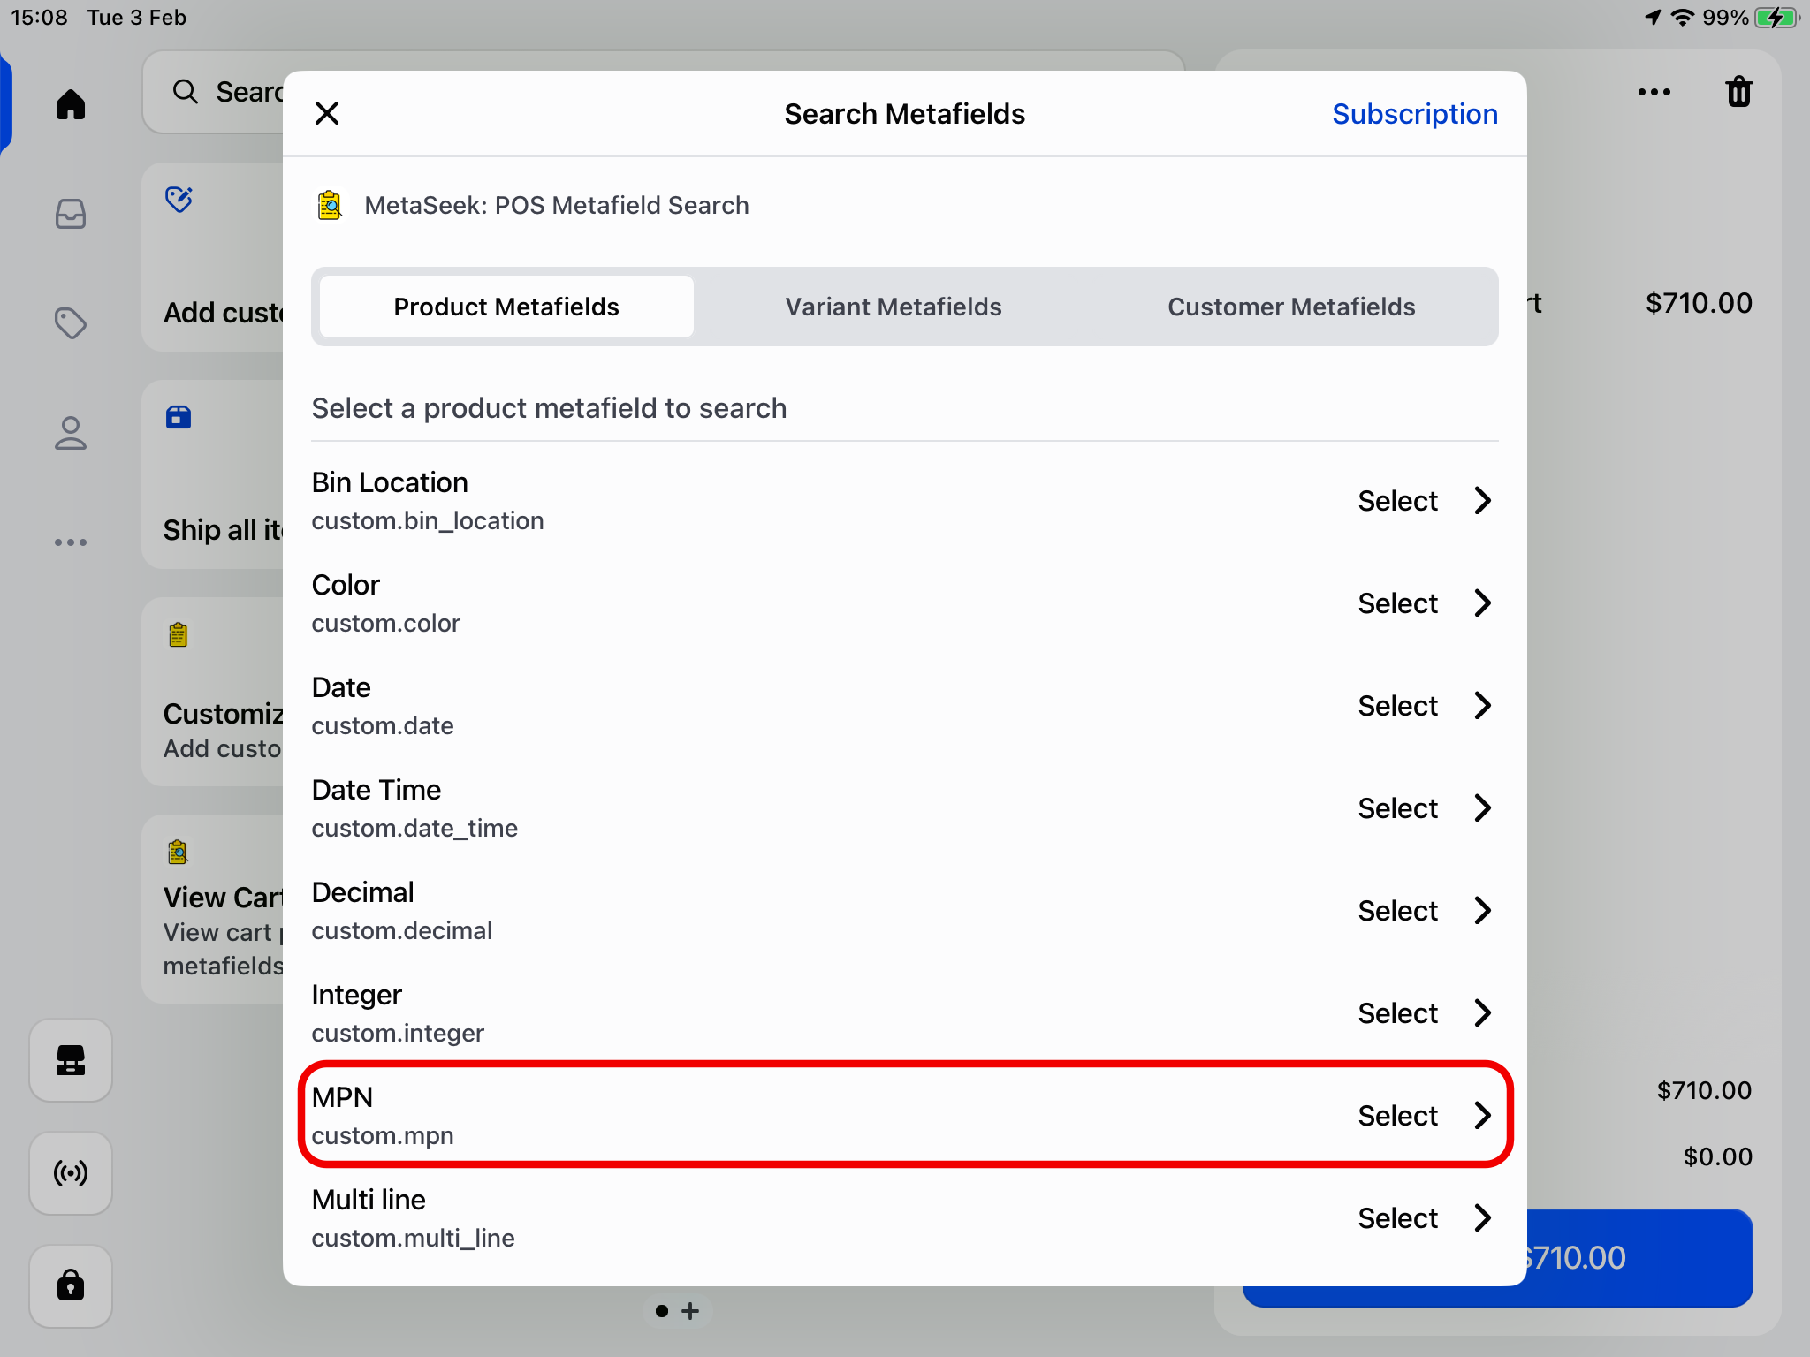Open the customers person icon

(71, 433)
